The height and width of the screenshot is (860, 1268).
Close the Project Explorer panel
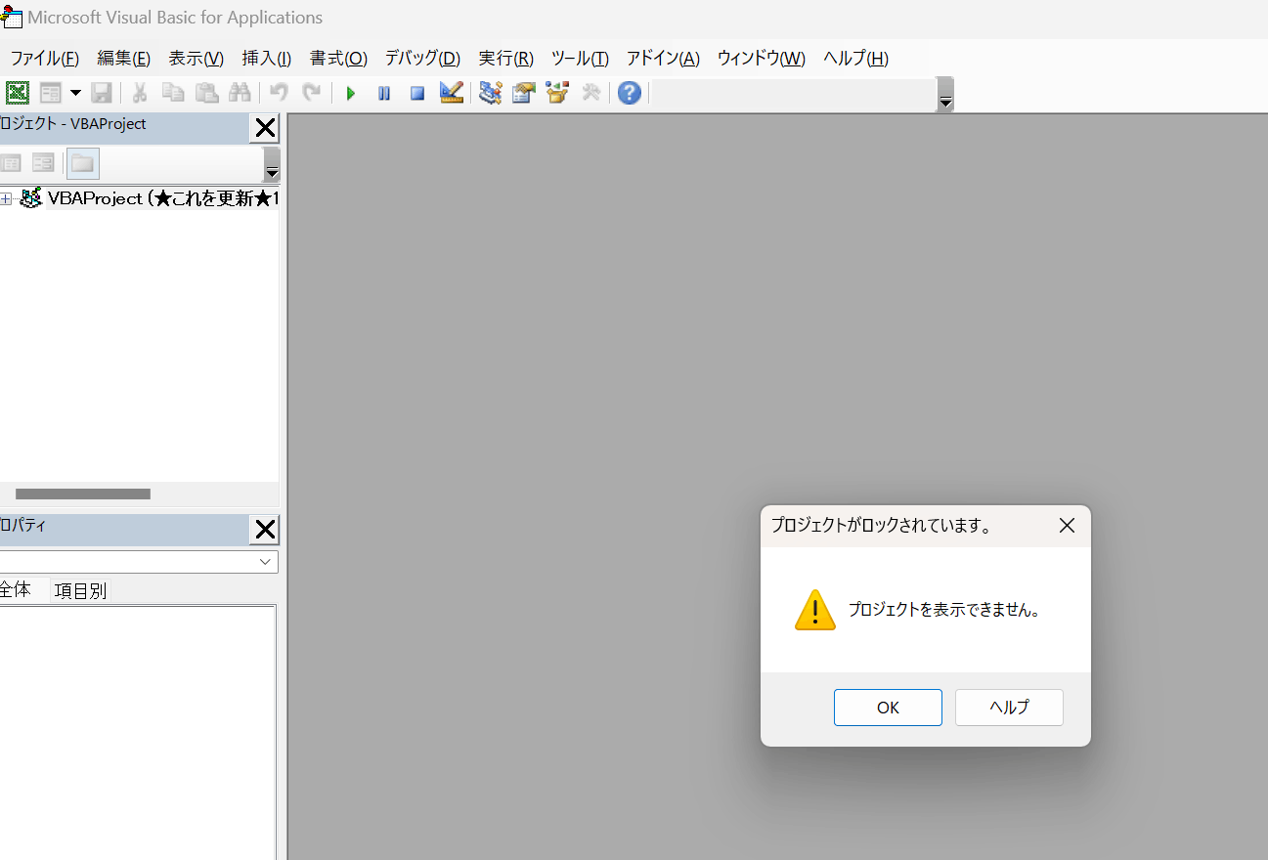pos(265,128)
